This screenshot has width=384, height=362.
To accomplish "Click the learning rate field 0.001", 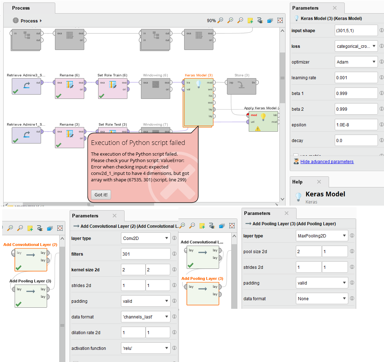I will (356, 77).
